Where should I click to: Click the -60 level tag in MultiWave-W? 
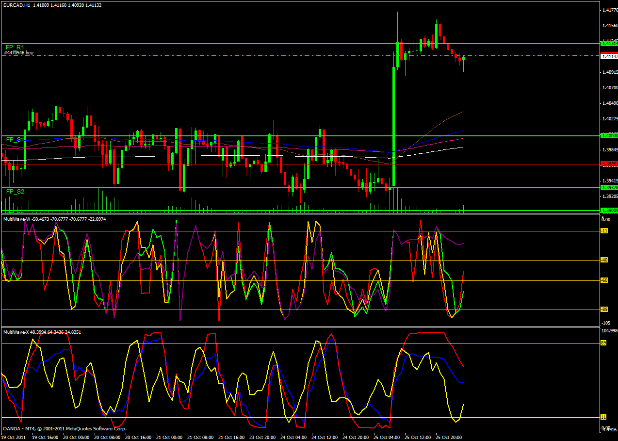604,280
